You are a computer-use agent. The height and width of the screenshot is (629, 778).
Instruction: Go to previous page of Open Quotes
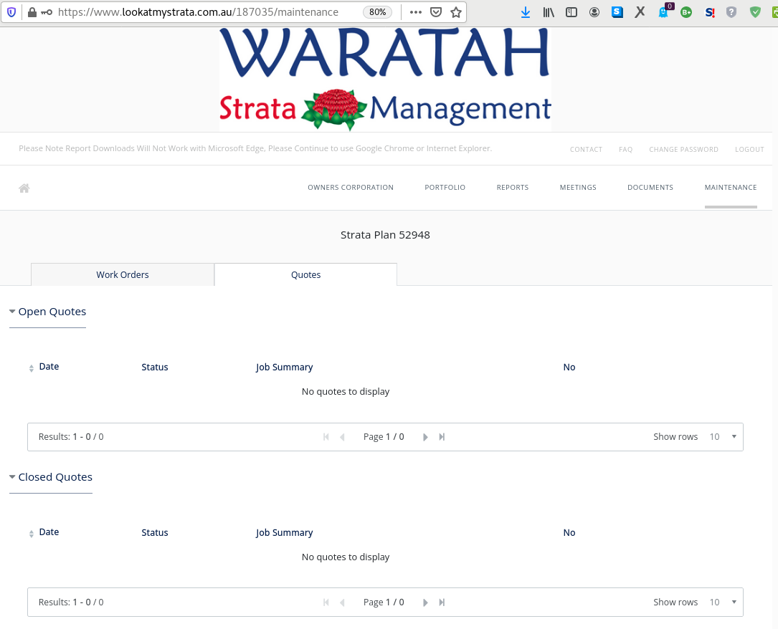[x=342, y=437]
